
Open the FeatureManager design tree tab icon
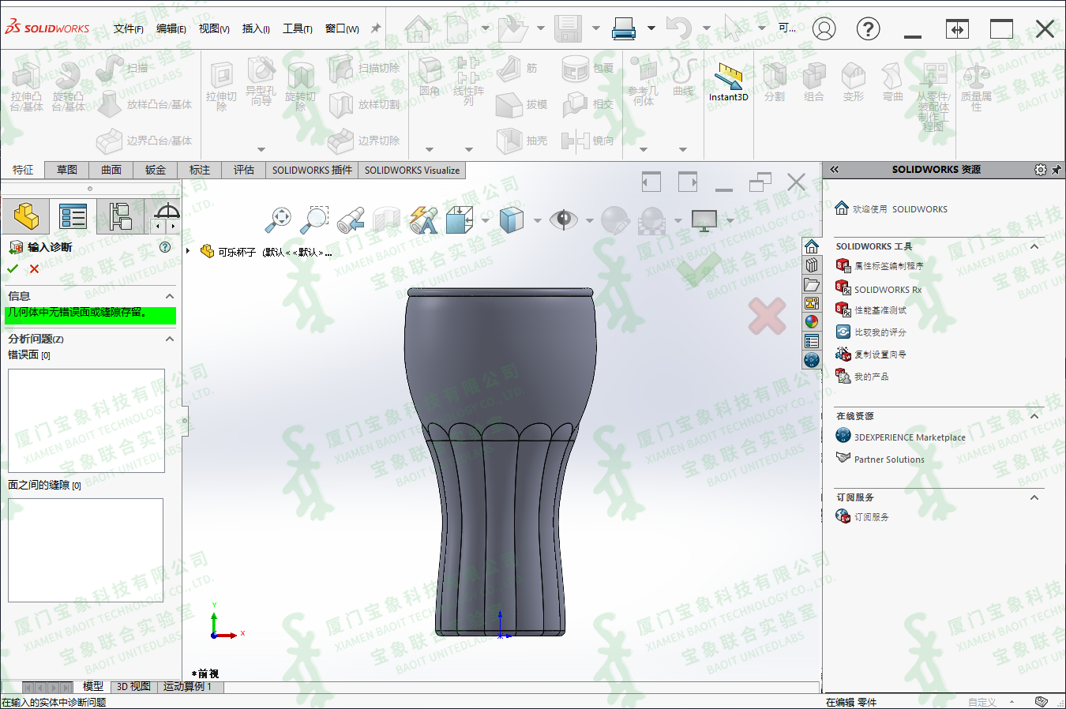click(x=26, y=216)
